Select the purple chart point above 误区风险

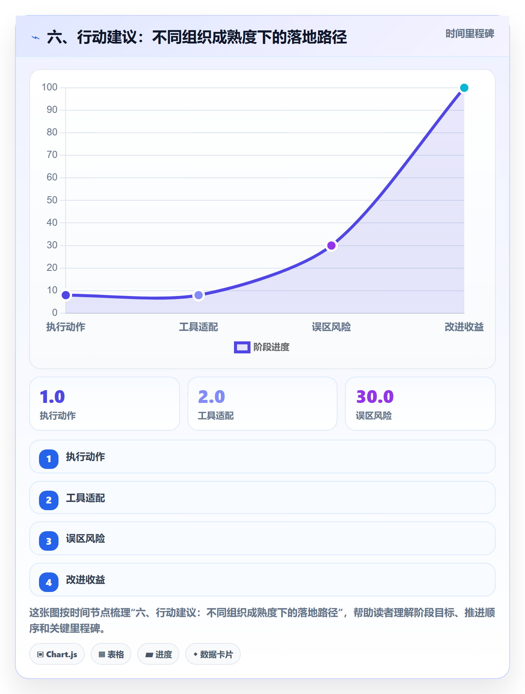[x=331, y=246]
